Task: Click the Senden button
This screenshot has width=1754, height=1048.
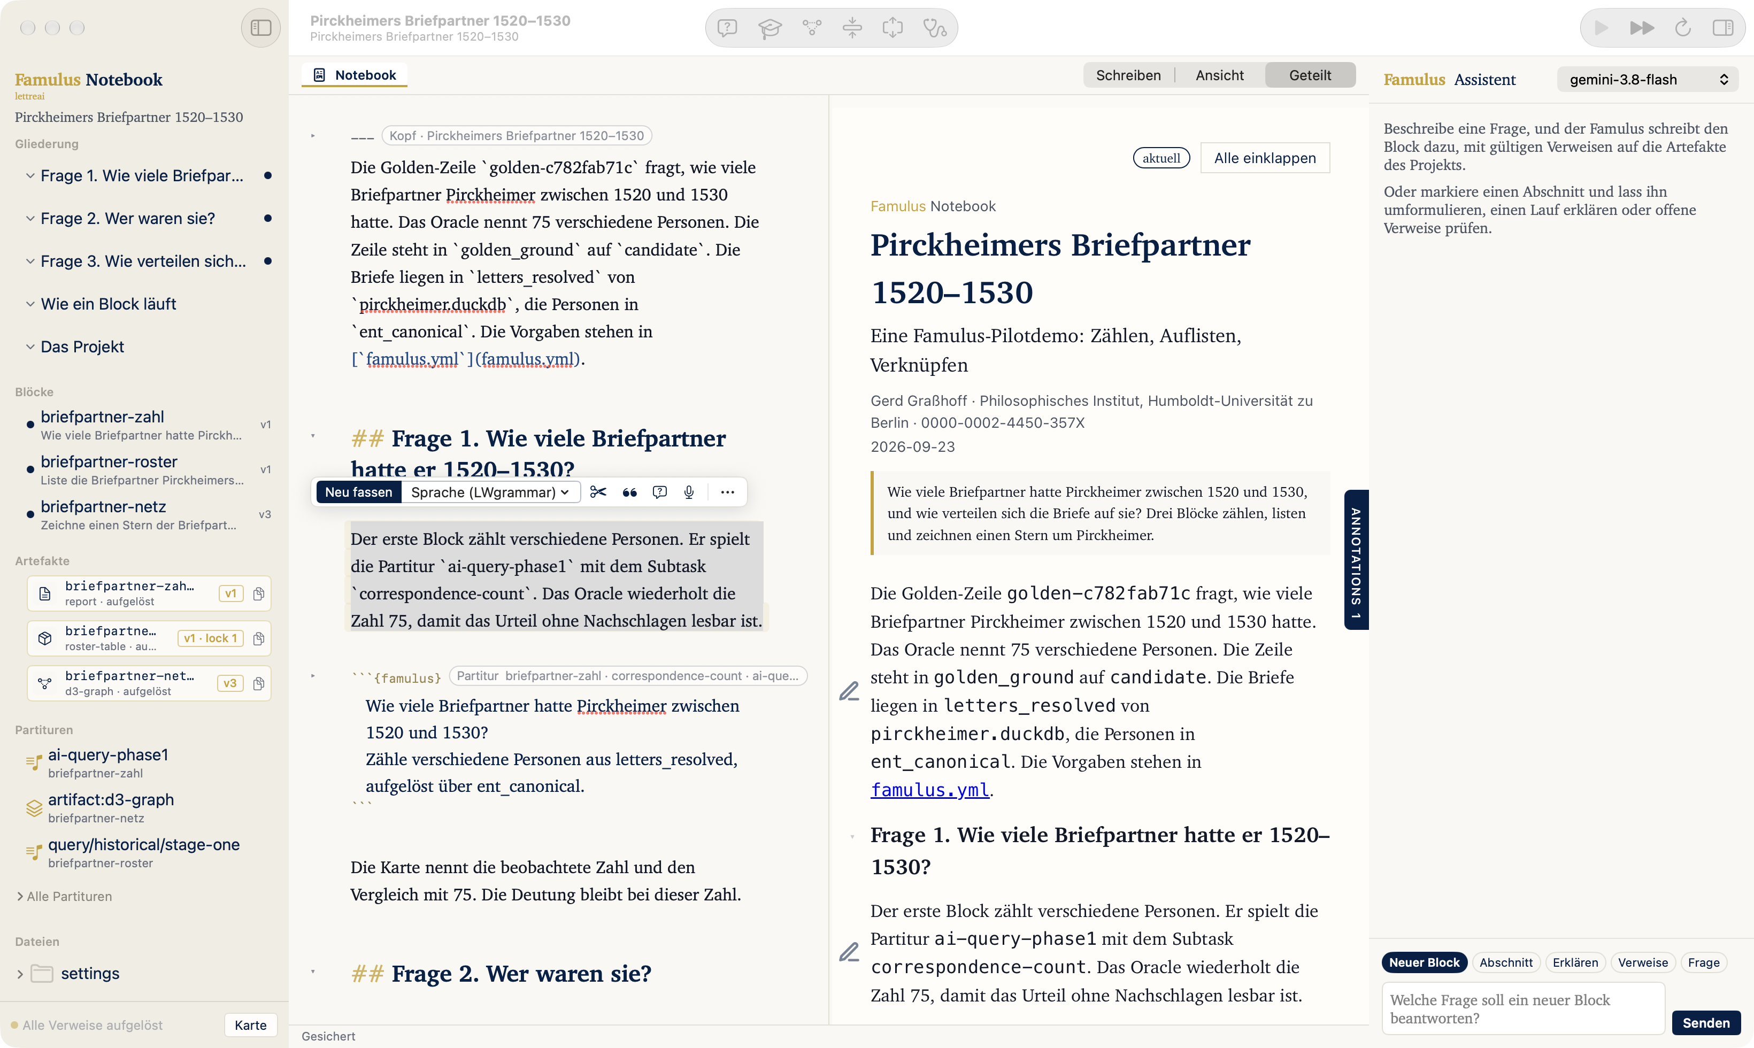Action: click(x=1705, y=1022)
